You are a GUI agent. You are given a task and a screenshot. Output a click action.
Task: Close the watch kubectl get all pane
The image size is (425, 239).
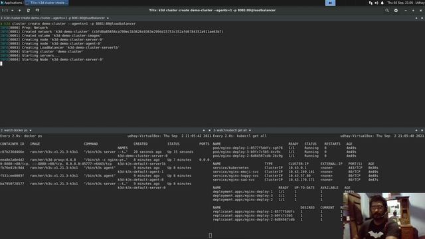[x=422, y=130]
